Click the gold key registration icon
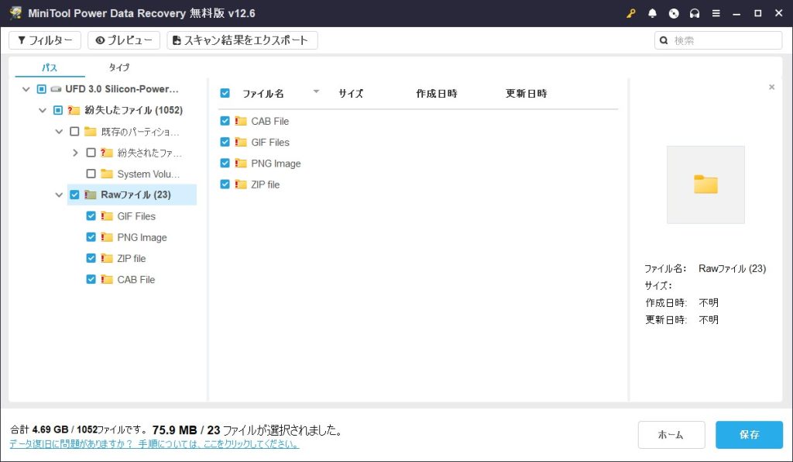 coord(631,13)
